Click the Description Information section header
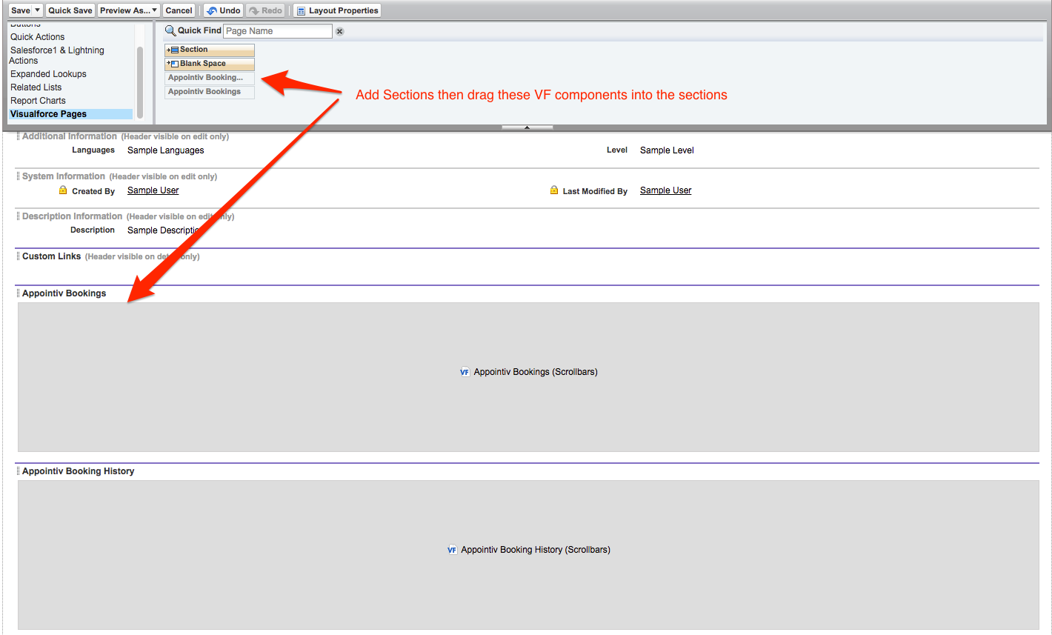 click(x=72, y=216)
